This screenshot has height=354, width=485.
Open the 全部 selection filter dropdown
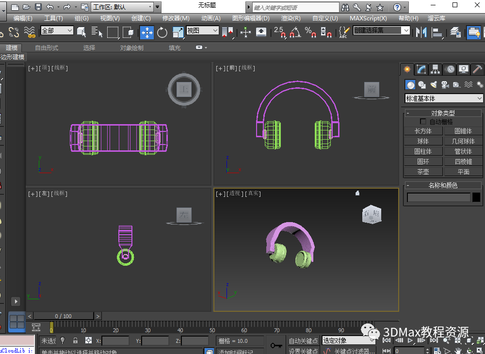pos(57,31)
